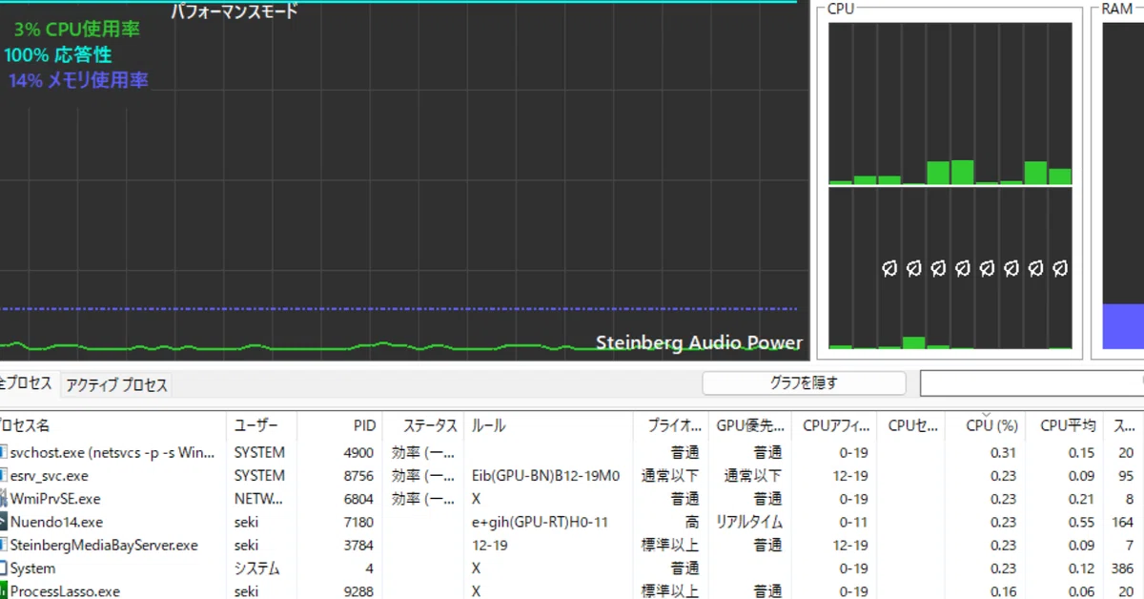Click the グラフを隠す button
Screen dimensions: 1144x599
tap(804, 383)
